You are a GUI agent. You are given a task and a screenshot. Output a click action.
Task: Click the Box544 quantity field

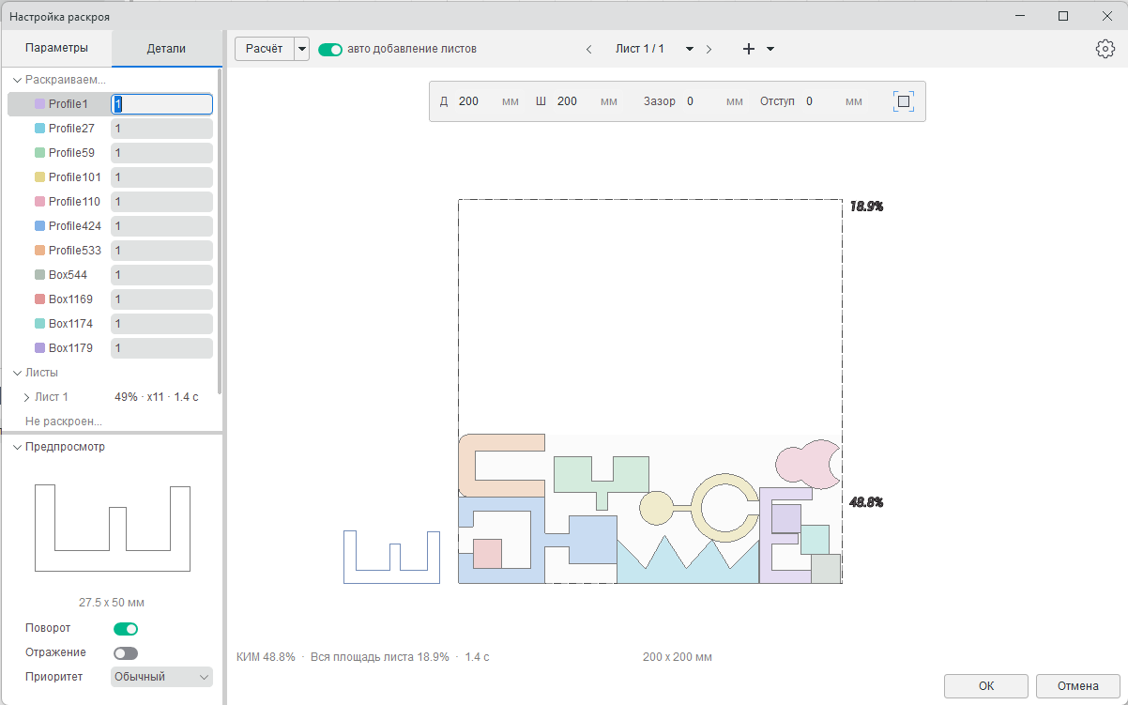(161, 275)
